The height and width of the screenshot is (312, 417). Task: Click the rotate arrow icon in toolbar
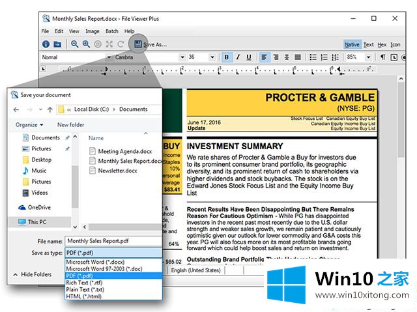(x=121, y=44)
